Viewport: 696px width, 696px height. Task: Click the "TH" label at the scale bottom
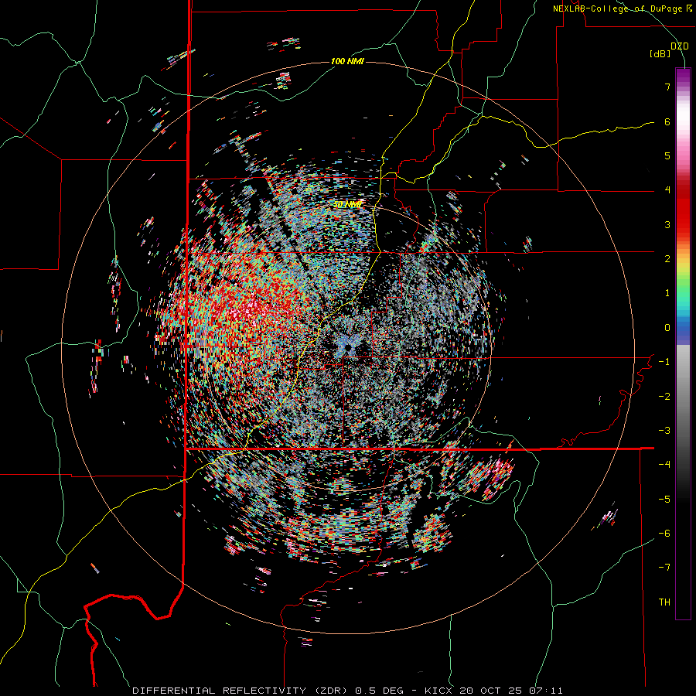[x=664, y=602]
